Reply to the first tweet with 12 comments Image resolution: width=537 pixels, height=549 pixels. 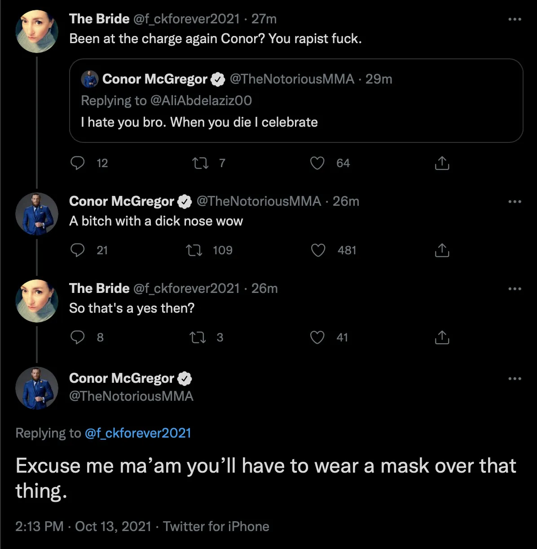click(78, 163)
